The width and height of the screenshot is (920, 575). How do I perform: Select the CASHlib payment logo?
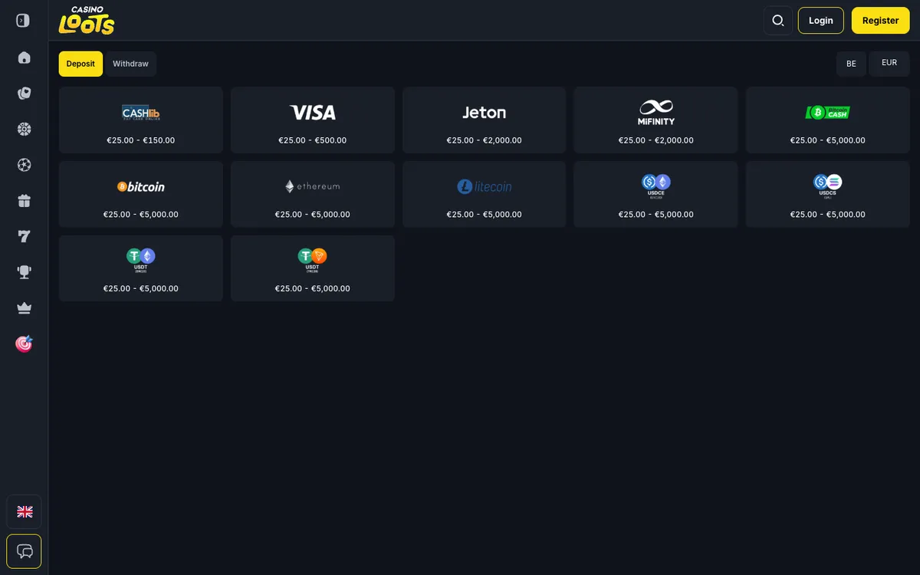tap(141, 113)
